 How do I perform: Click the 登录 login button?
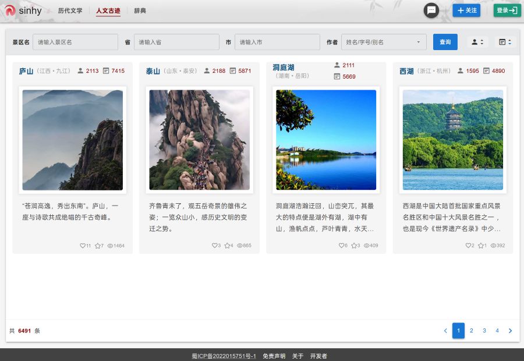507,10
